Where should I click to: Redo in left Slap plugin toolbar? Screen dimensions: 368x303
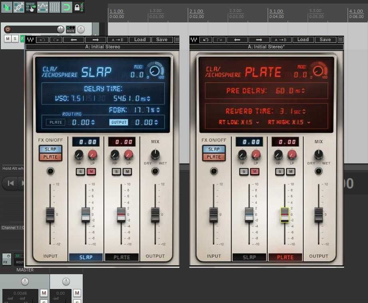pyautogui.click(x=56, y=40)
